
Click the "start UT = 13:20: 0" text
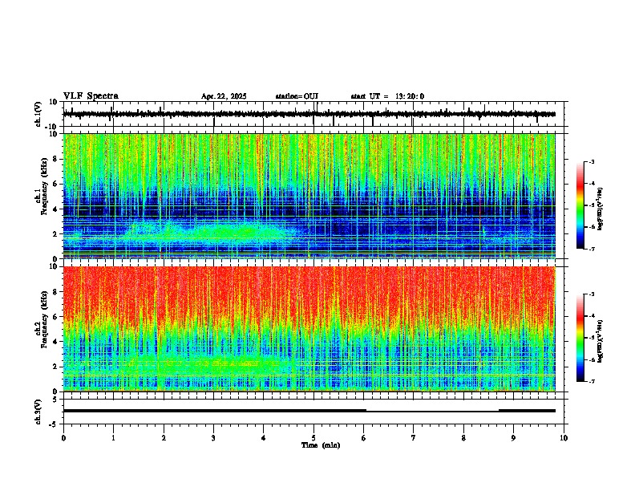click(387, 96)
